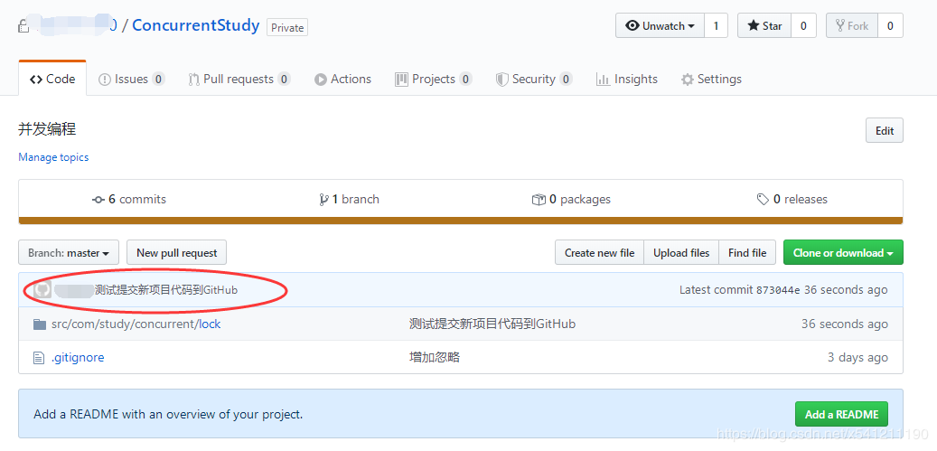
Task: Open lock folder's commit message link
Action: (492, 324)
